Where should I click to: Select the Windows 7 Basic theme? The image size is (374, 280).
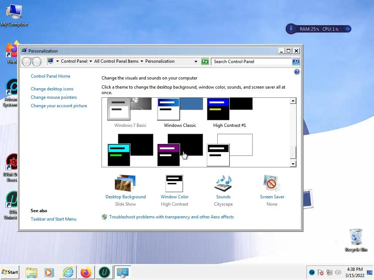coord(130,113)
